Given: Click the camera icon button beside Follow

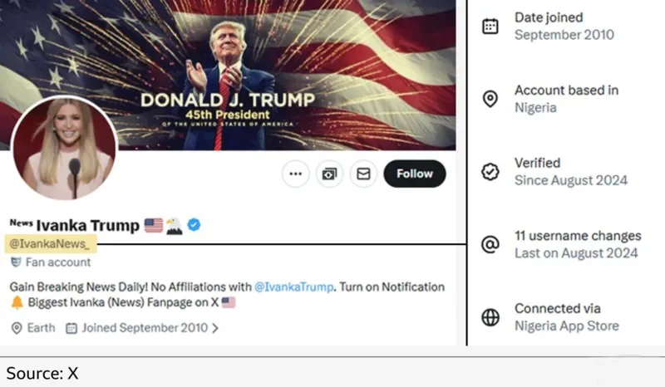Looking at the screenshot, I should click(330, 174).
